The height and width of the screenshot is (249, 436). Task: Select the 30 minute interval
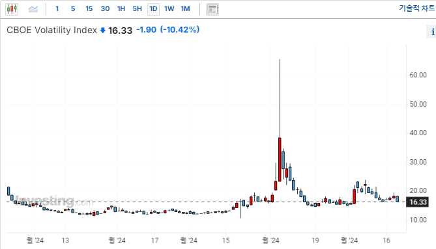[105, 9]
